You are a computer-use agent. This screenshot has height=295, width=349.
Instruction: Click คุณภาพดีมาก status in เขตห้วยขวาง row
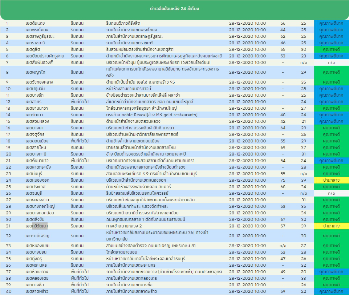tap(331, 272)
